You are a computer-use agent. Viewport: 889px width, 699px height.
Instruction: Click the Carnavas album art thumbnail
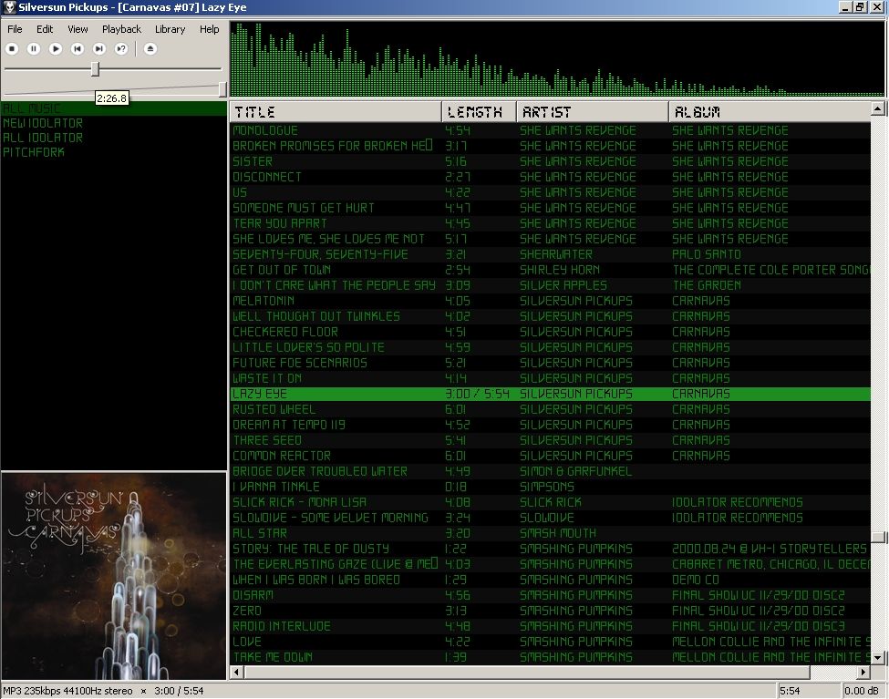(x=113, y=575)
